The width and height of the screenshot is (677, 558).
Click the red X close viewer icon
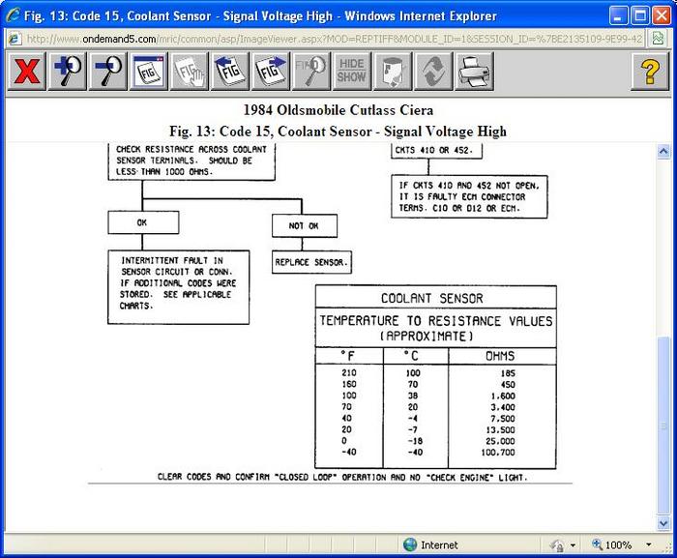coord(26,72)
